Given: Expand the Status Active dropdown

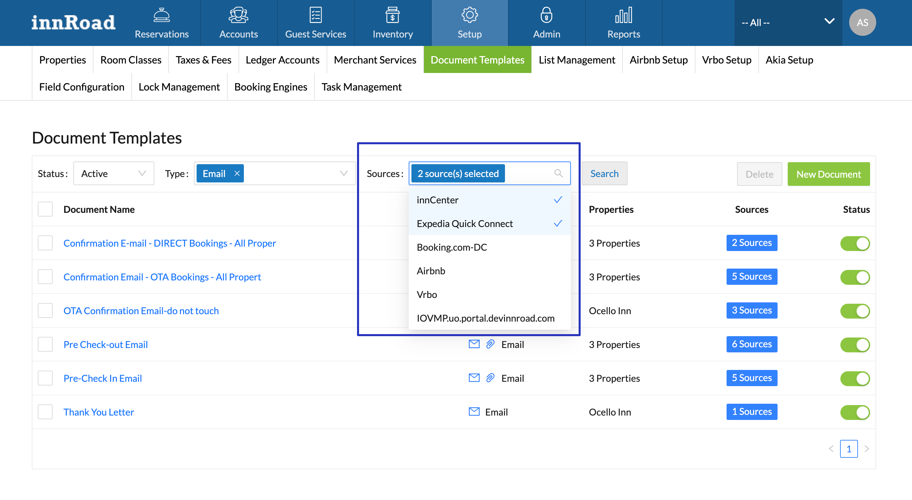Looking at the screenshot, I should (113, 173).
